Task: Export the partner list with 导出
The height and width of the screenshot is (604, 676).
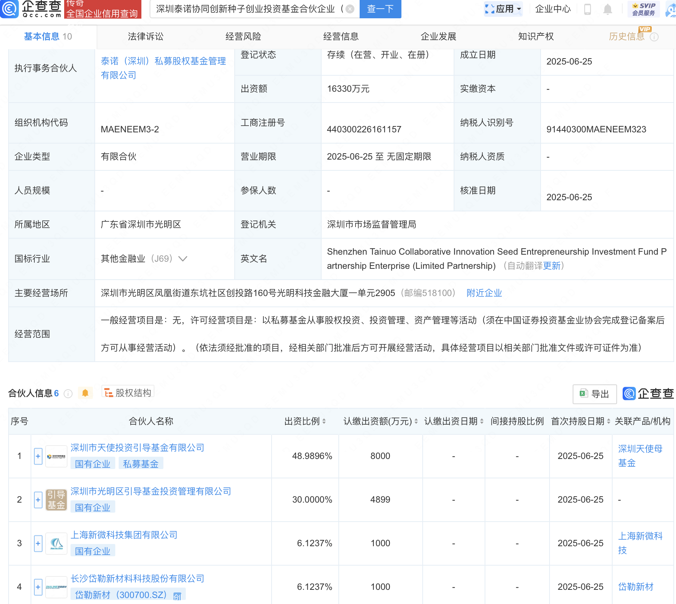Action: point(594,394)
